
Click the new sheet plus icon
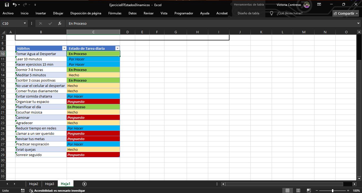coord(84,184)
